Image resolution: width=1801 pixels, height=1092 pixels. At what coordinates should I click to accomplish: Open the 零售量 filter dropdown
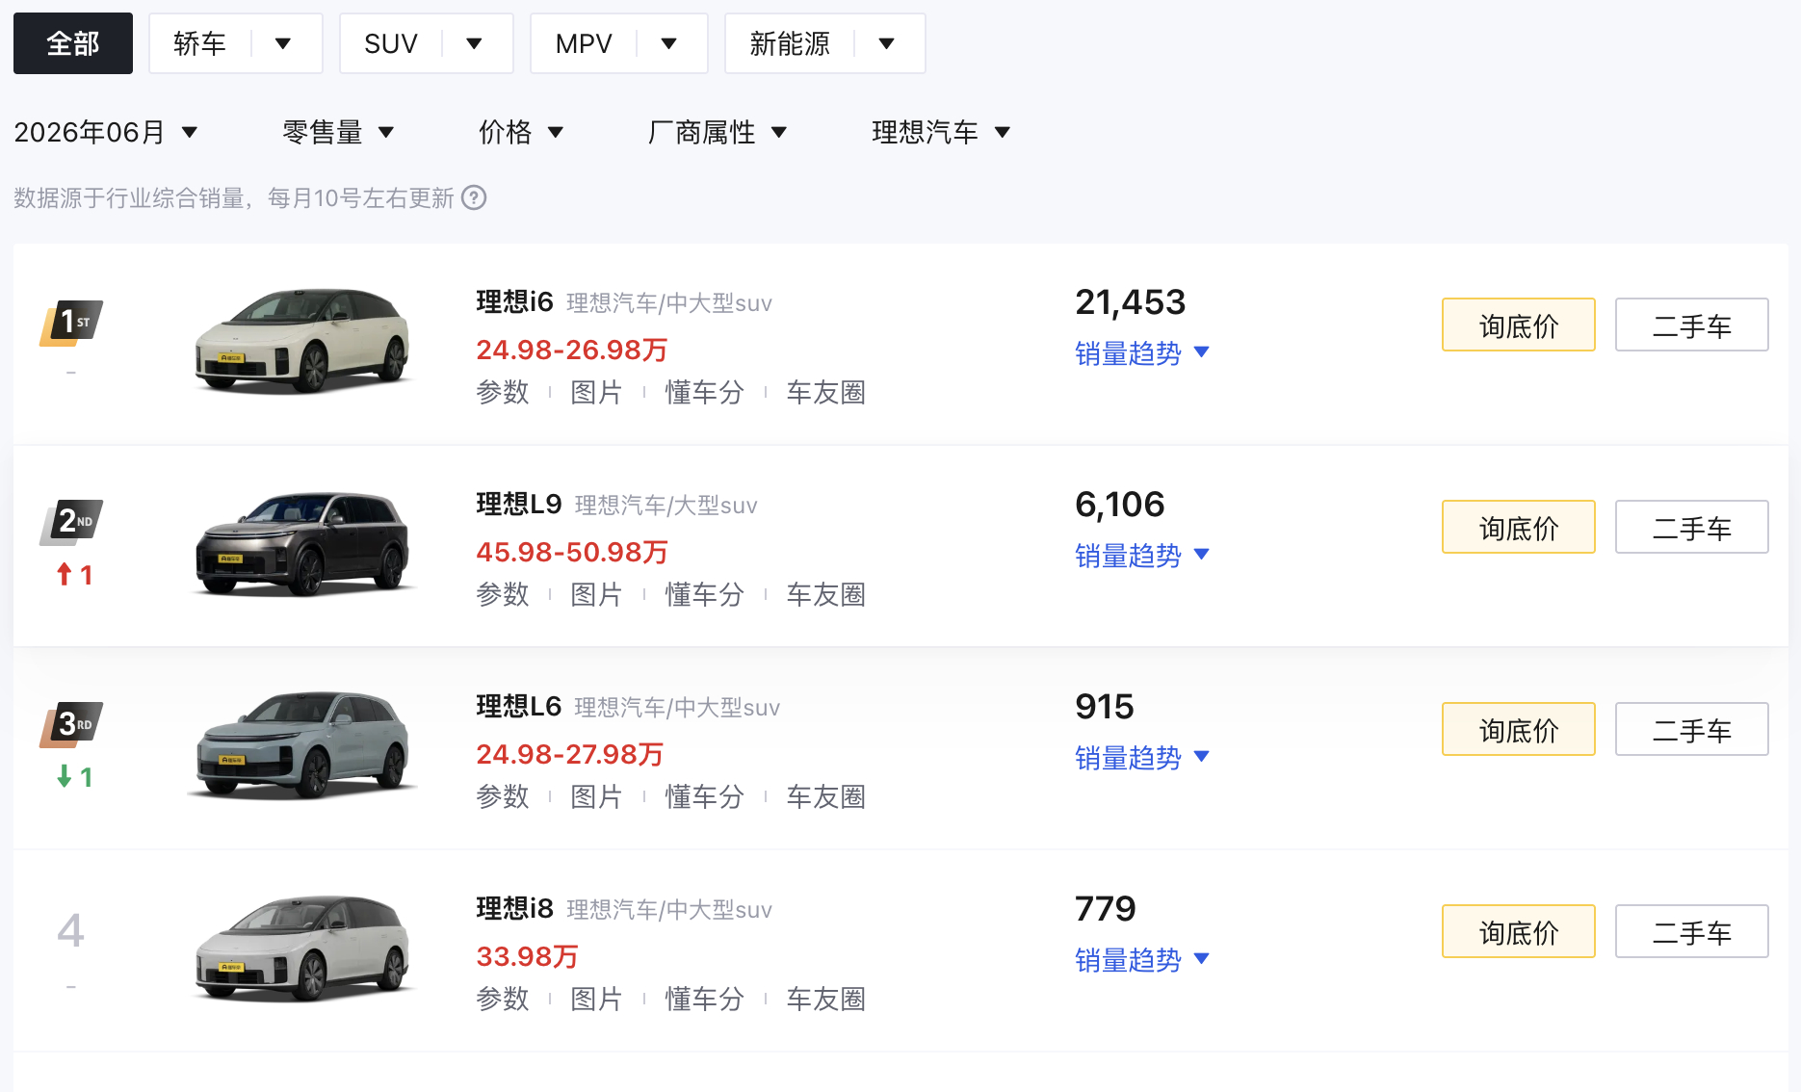(338, 132)
